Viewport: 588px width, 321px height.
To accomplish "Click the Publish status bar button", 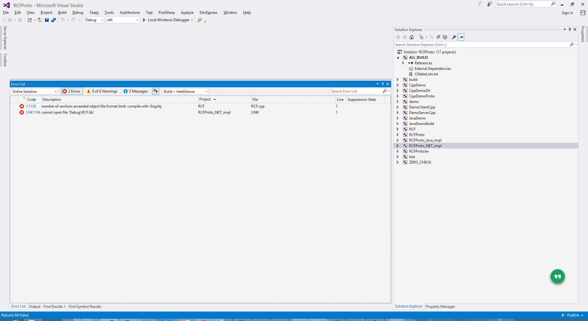I will (x=572, y=315).
